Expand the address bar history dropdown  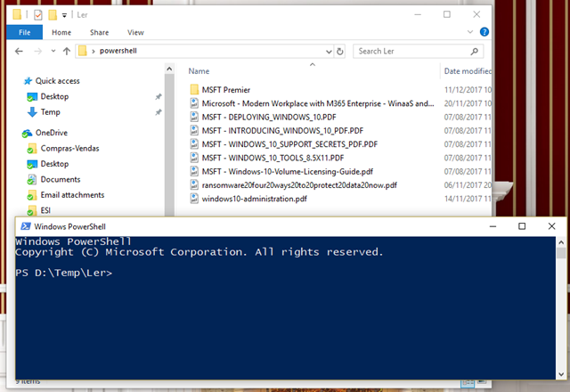click(329, 52)
